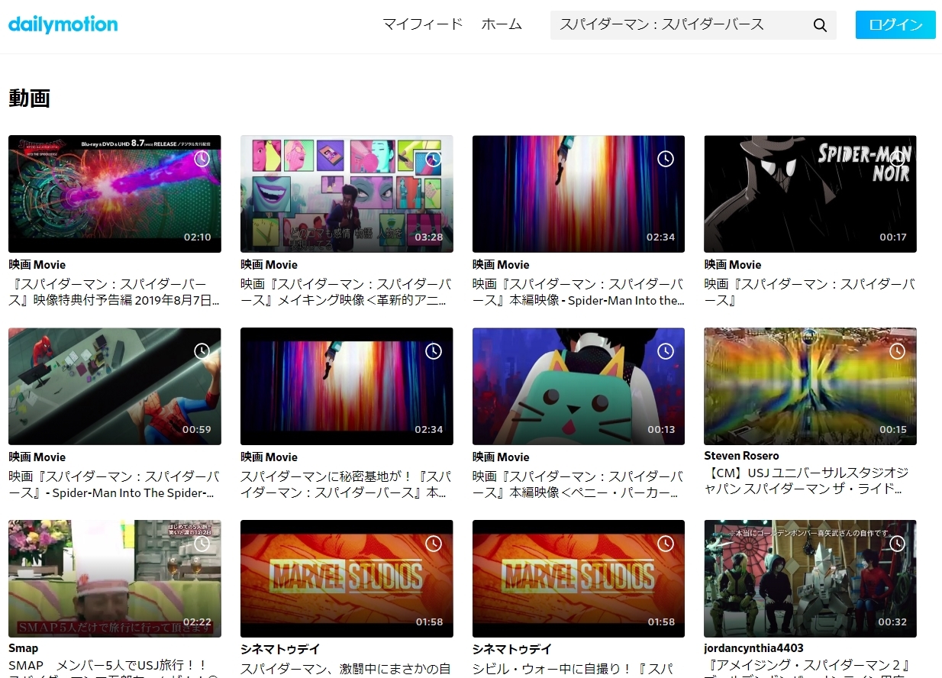Image resolution: width=942 pixels, height=678 pixels.
Task: Open channel 映画 Movie under 00:13 cat video
Action: (x=501, y=457)
